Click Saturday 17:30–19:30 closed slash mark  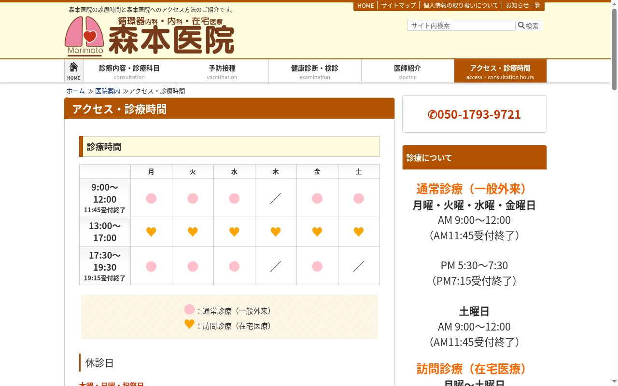click(359, 266)
